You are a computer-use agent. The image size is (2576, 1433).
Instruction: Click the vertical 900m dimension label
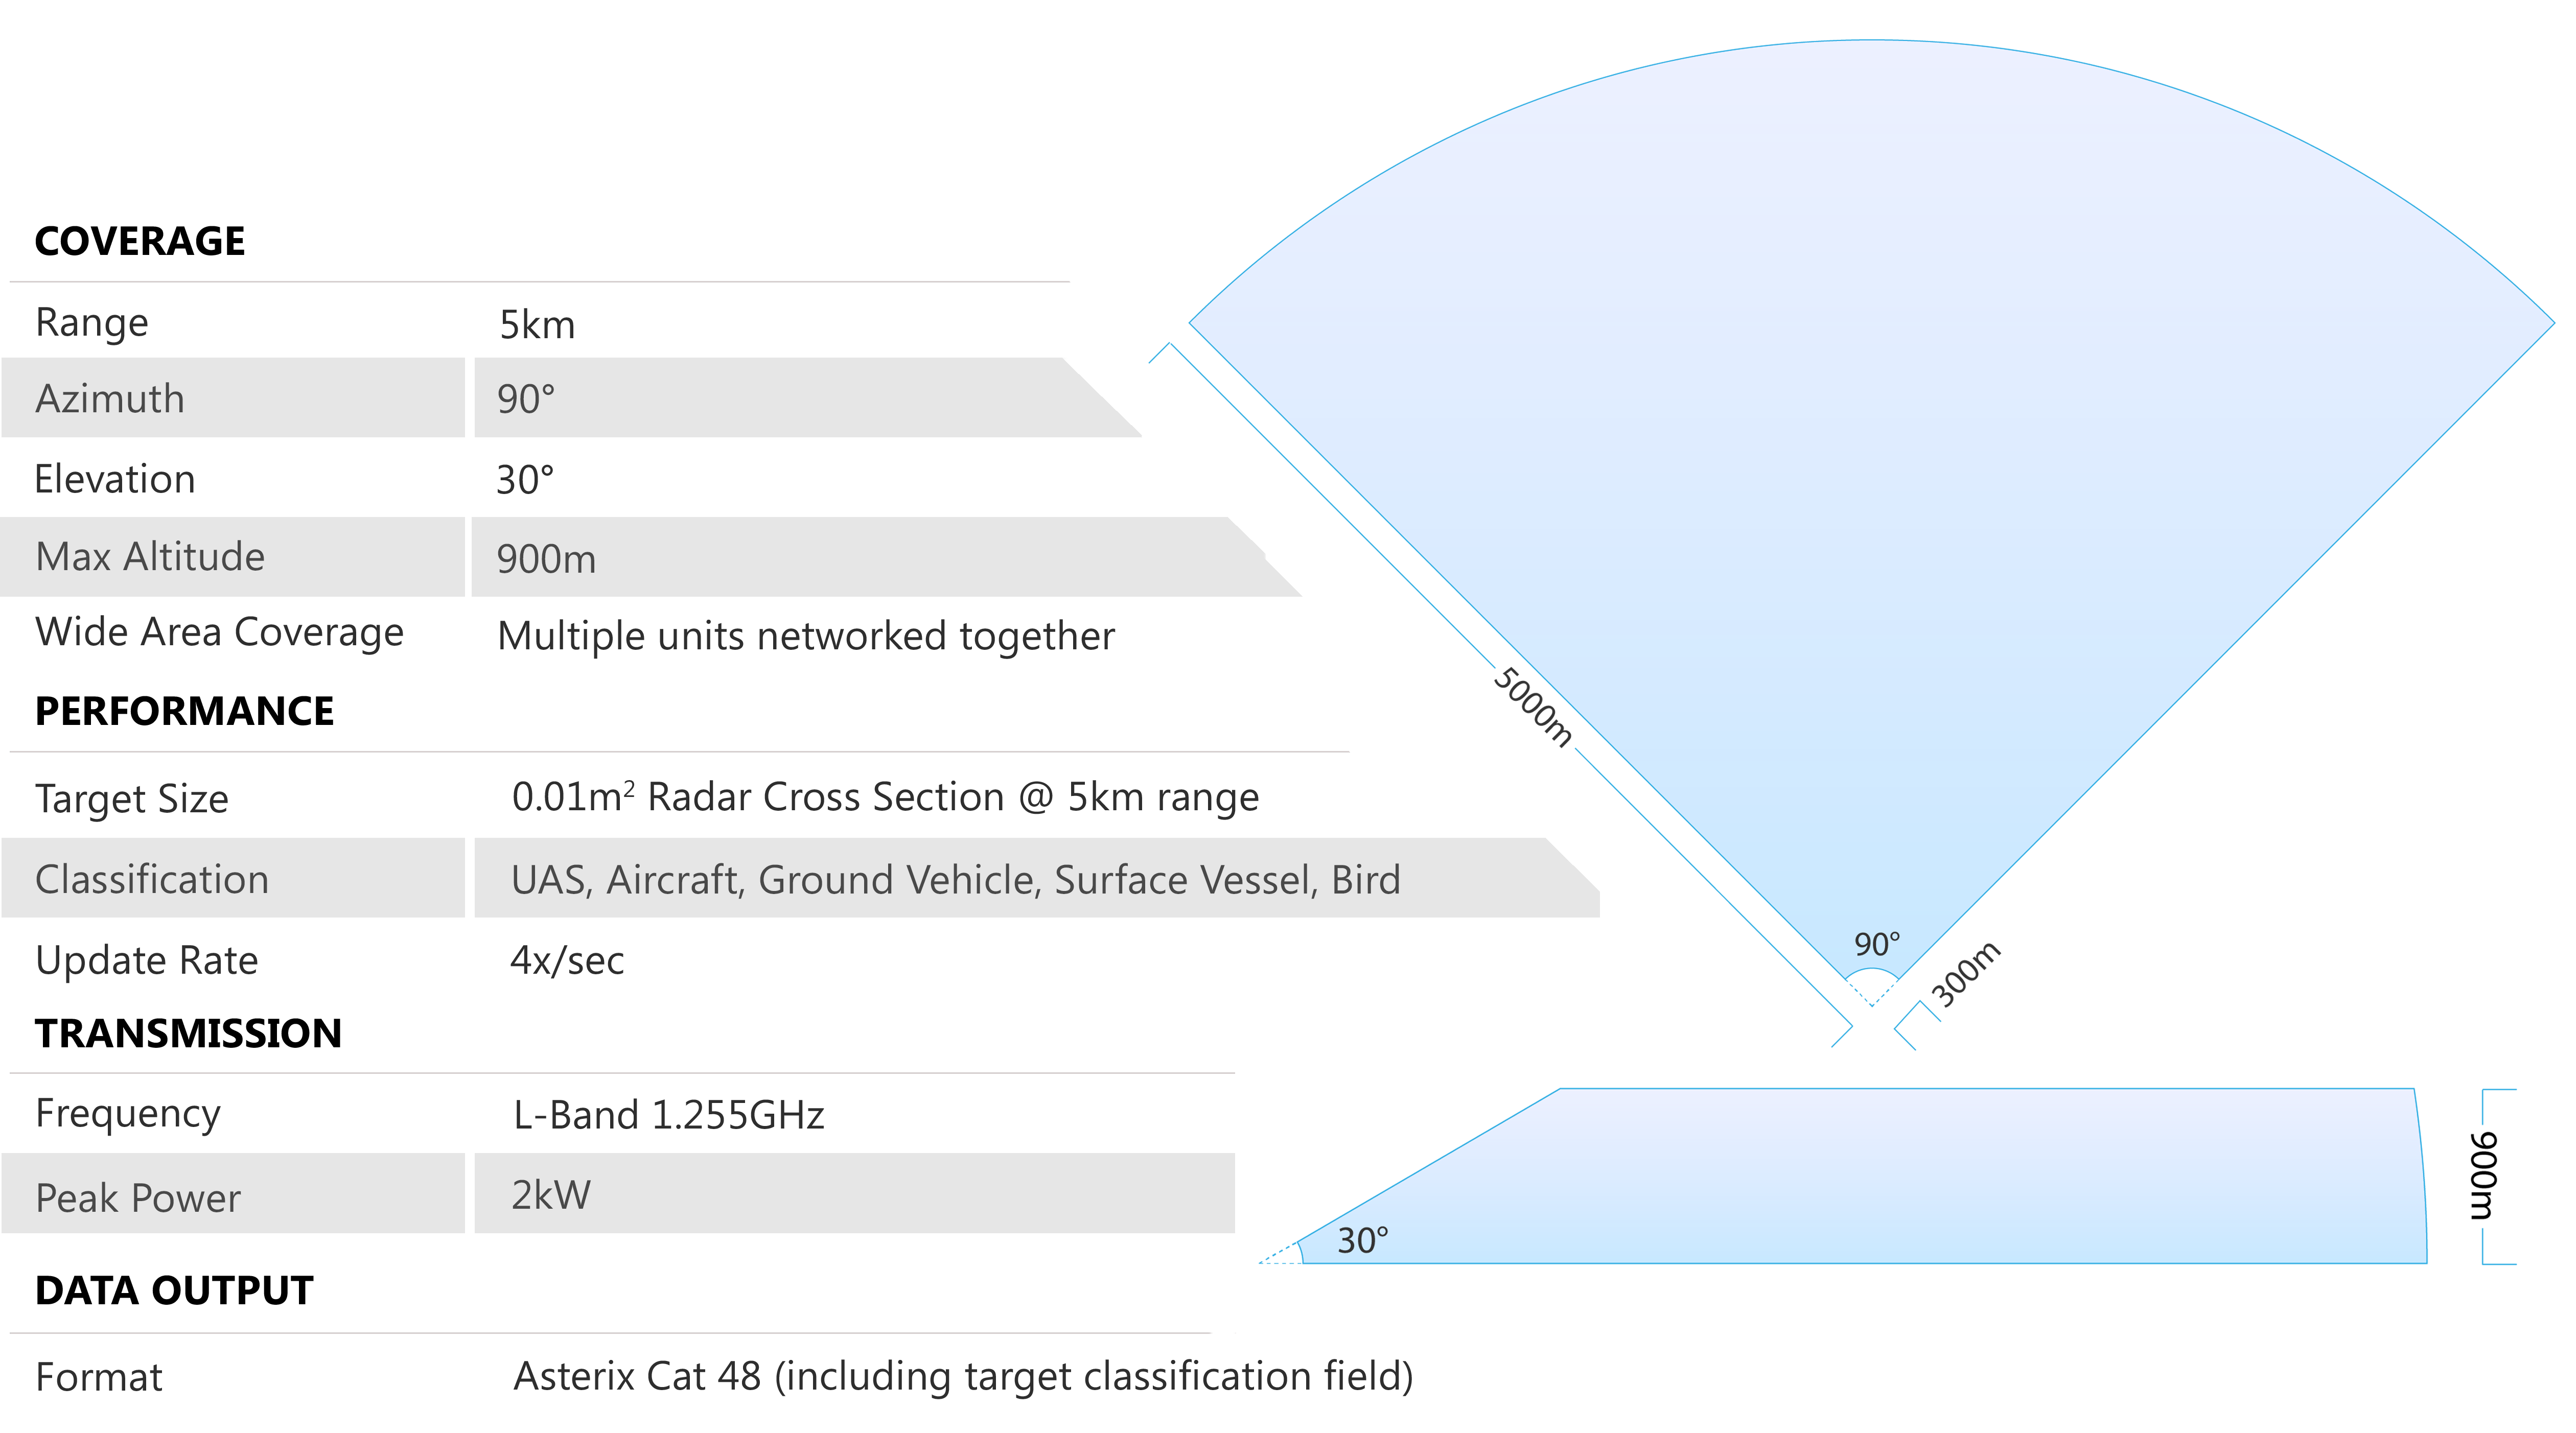pos(2484,1176)
